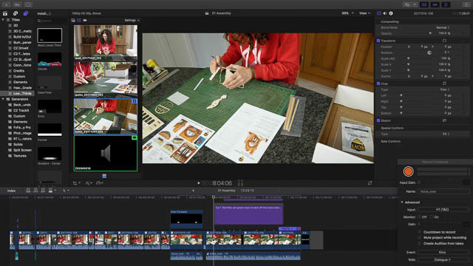Collapse the Advanced section in voiceover panel

402,202
